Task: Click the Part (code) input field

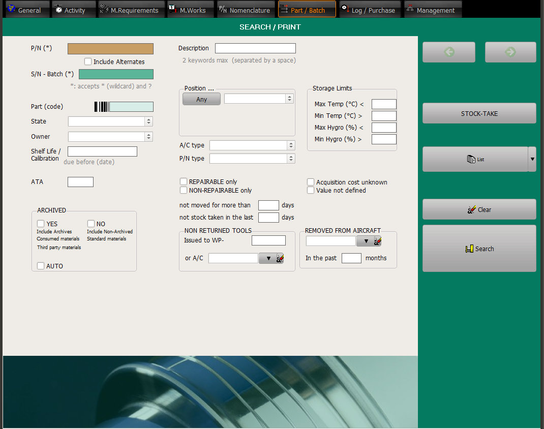Action: [131, 107]
